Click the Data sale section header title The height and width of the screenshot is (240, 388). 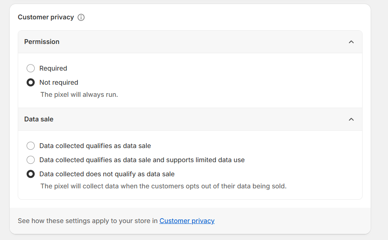39,119
